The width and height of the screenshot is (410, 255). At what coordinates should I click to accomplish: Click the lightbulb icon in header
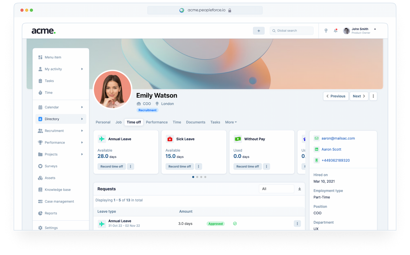[326, 31]
